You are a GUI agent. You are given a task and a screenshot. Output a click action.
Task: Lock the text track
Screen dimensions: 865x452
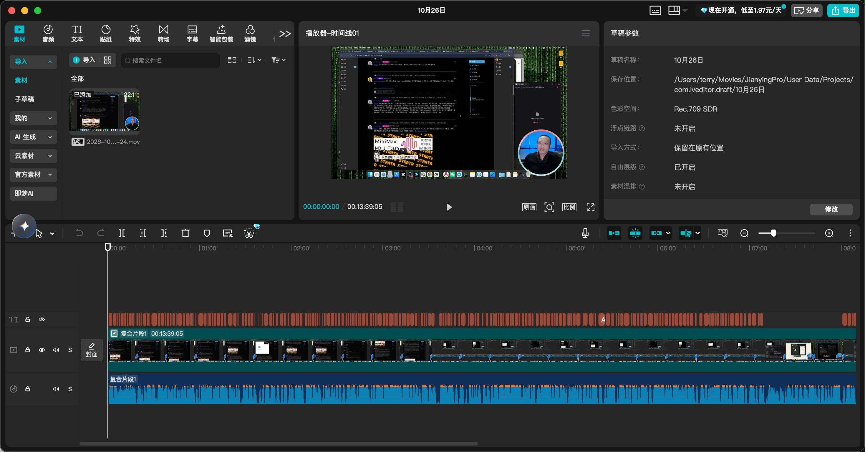click(x=28, y=320)
